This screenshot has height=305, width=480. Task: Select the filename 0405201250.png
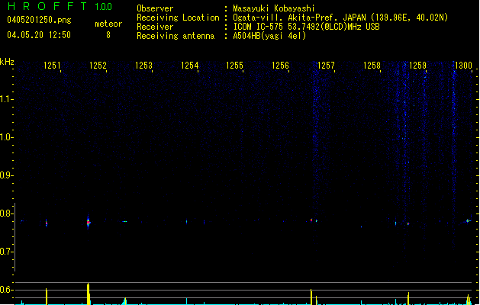(x=39, y=20)
